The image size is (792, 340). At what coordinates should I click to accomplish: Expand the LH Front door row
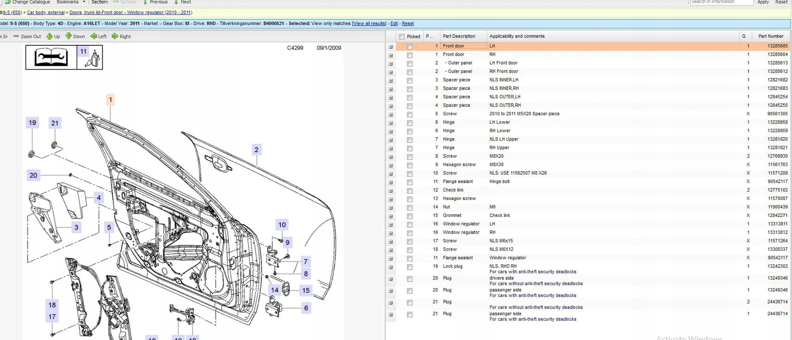(391, 47)
